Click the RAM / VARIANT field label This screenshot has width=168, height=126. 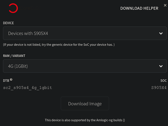14,56
